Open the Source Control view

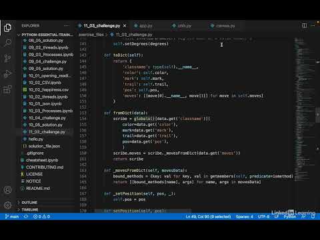pos(7,58)
